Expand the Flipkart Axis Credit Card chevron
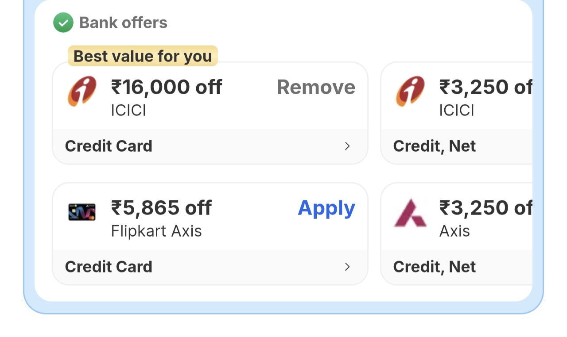This screenshot has width=567, height=337. pyautogui.click(x=347, y=267)
